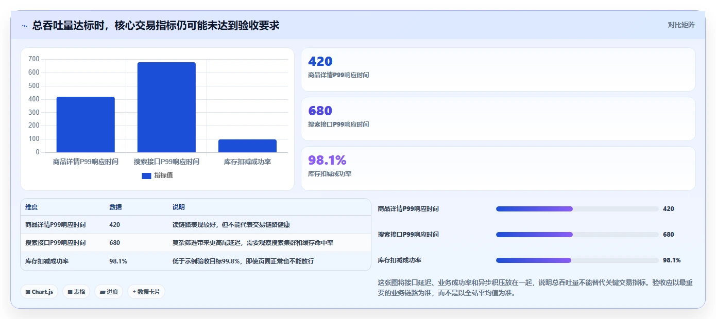The width and height of the screenshot is (716, 319).
Task: Click the 指标值 legend color box
Action: (x=146, y=176)
